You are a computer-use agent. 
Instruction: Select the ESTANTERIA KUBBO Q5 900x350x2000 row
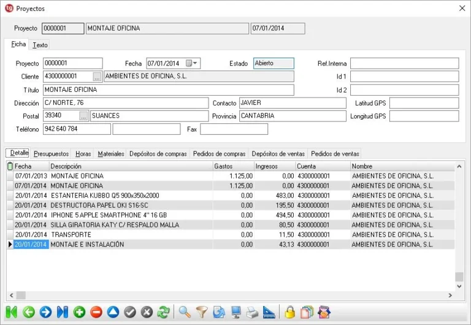231,196
